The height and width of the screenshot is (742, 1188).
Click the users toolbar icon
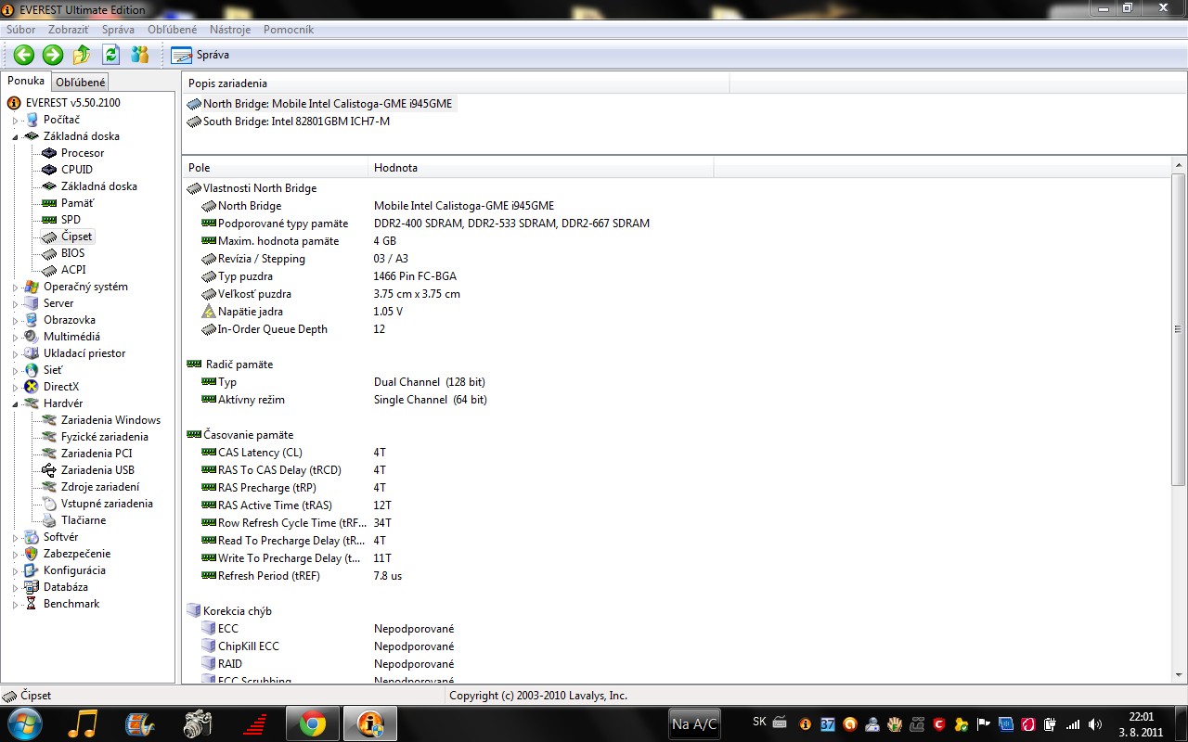140,55
